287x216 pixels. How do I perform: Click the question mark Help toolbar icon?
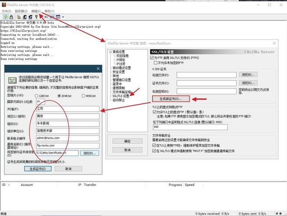36,17
